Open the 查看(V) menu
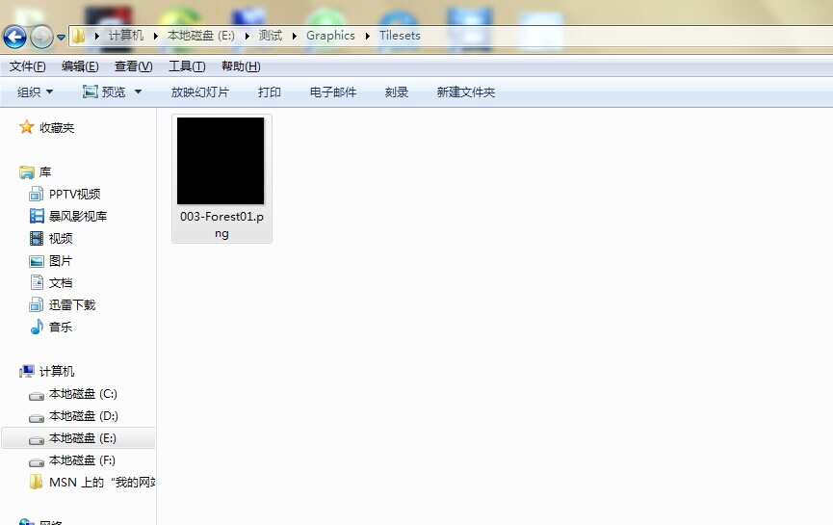This screenshot has height=525, width=833. click(x=133, y=66)
